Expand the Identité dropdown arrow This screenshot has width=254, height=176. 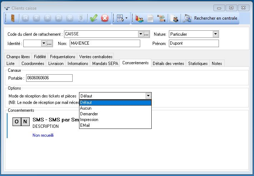point(44,44)
